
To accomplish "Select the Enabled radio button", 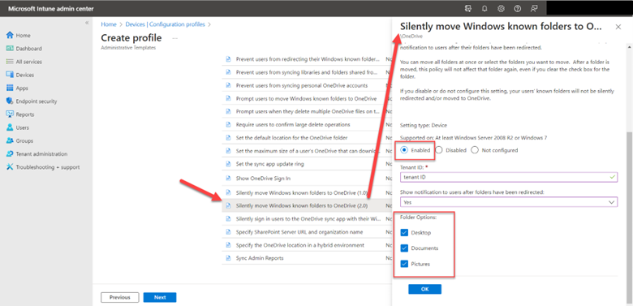I will click(404, 150).
